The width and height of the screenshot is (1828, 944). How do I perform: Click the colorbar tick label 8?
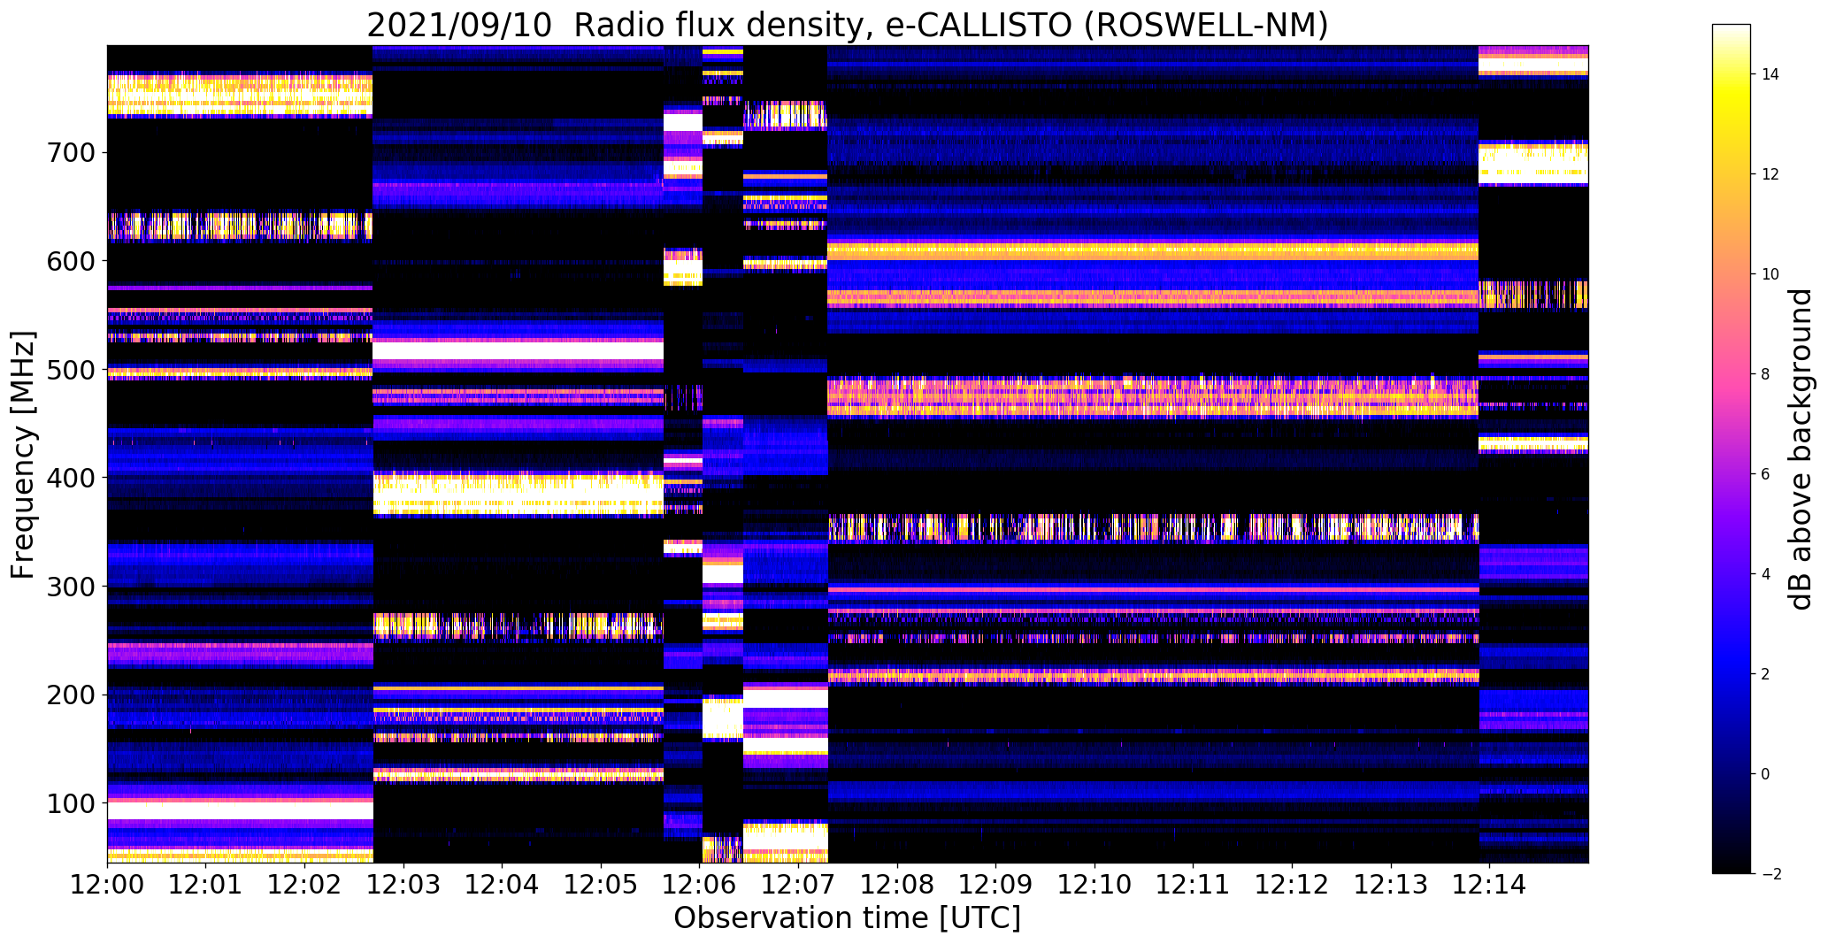tap(1766, 374)
